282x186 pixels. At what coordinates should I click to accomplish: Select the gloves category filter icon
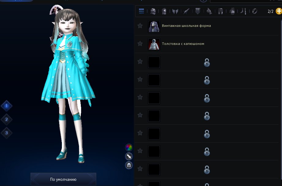point(232,12)
